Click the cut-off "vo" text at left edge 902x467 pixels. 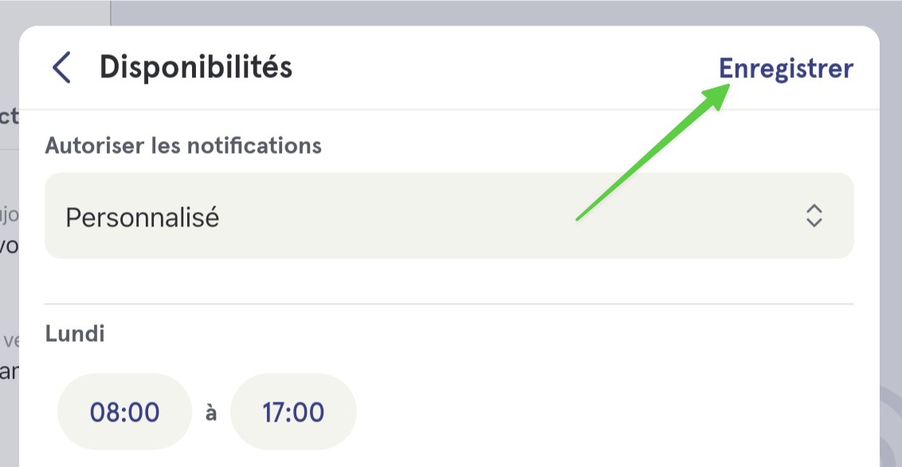[10, 245]
